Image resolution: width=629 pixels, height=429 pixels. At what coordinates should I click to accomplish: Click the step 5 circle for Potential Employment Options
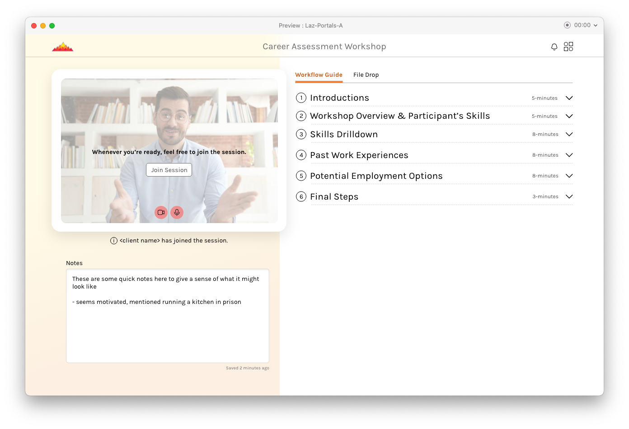point(301,176)
